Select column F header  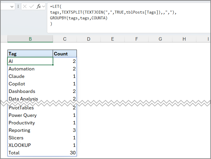click(136, 39)
